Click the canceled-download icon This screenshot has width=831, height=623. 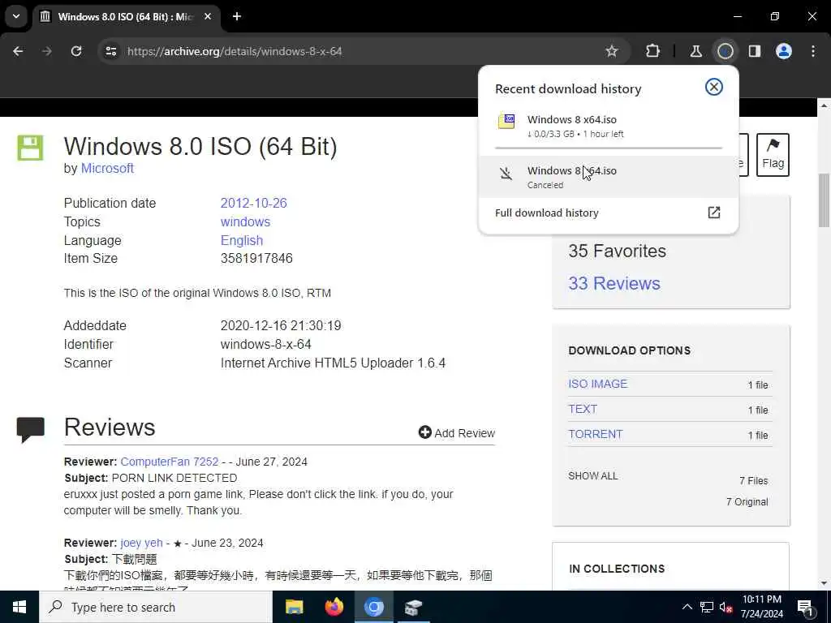506,174
